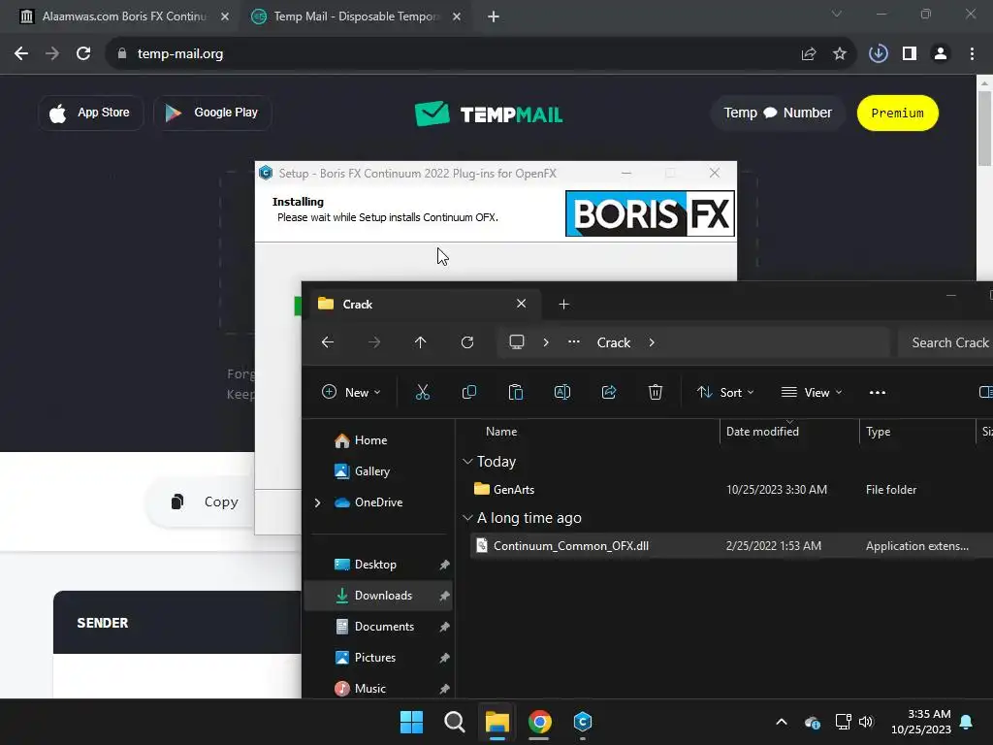The width and height of the screenshot is (993, 745).
Task: Open the New item dropdown in Explorer
Action: (351, 392)
